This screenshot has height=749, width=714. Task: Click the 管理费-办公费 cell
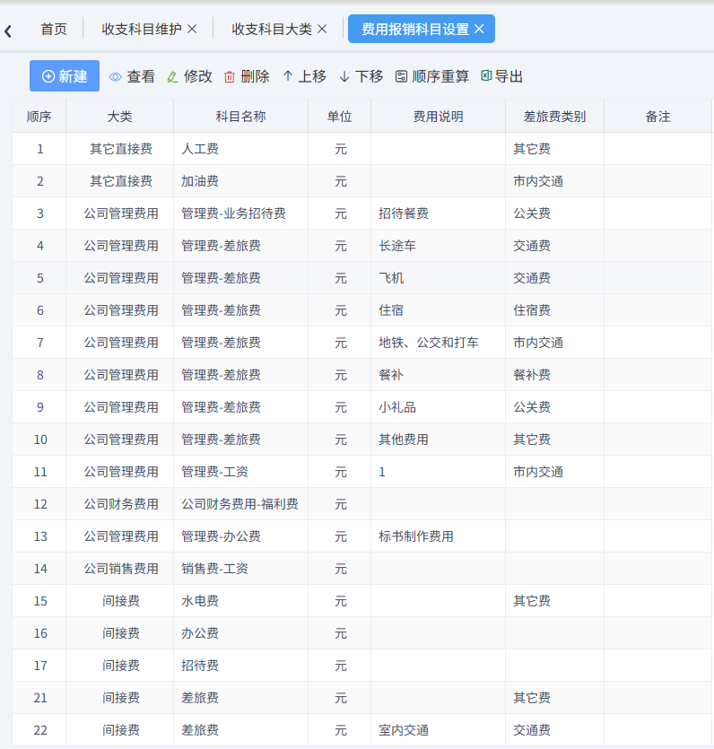pyautogui.click(x=240, y=536)
